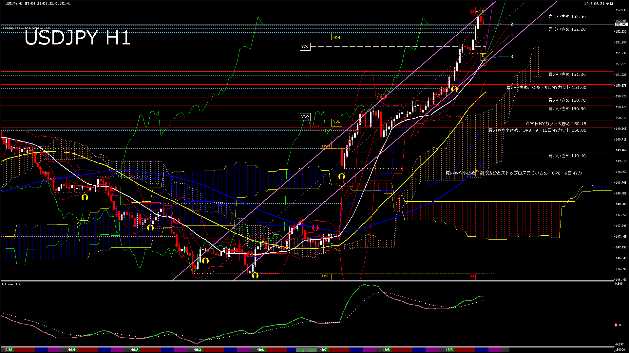Select the orange W box at chart top
The width and height of the screenshot is (629, 353).
478,12
